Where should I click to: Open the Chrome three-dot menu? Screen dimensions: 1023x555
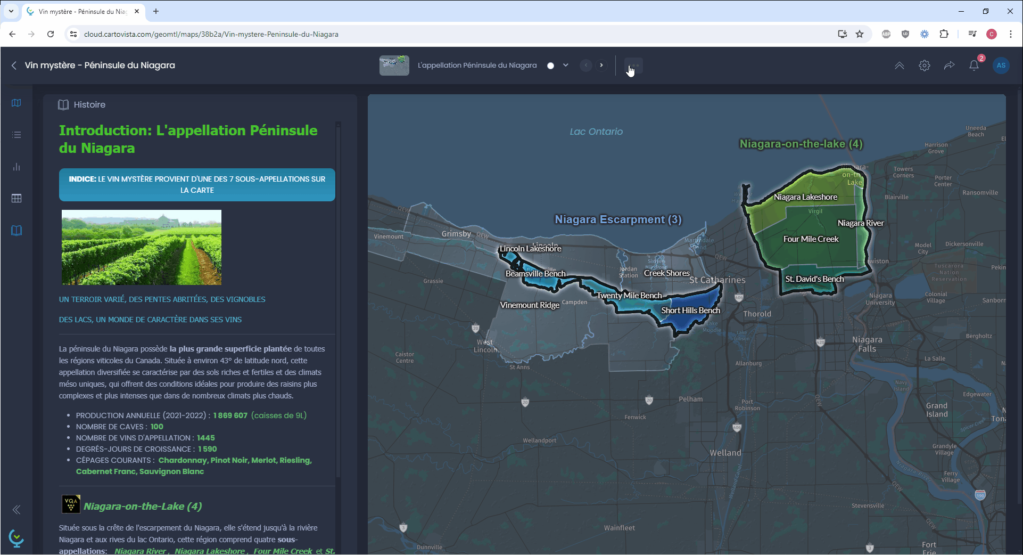click(x=1011, y=34)
